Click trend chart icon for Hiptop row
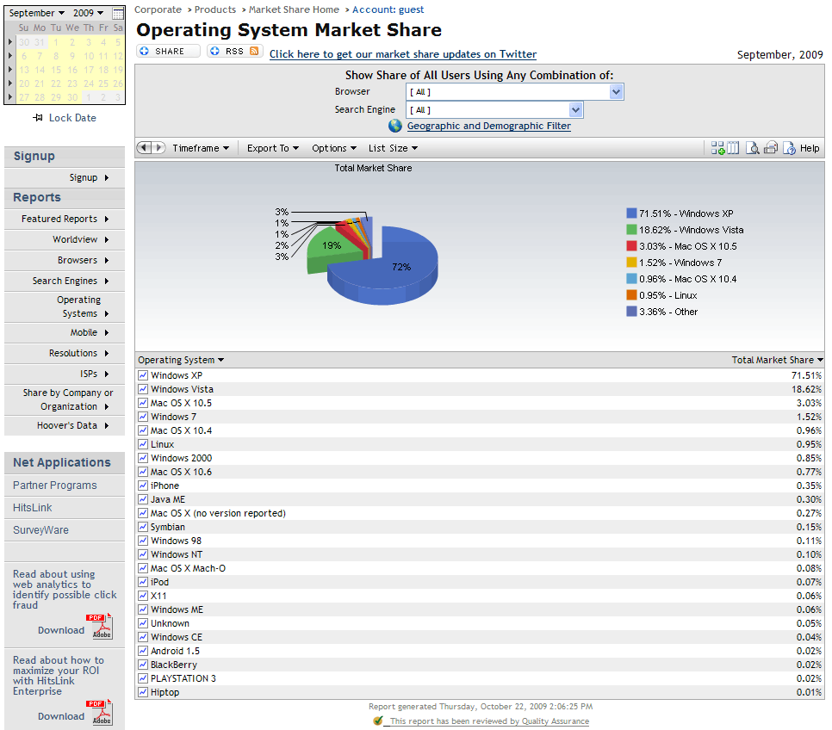The height and width of the screenshot is (730, 832). (143, 692)
